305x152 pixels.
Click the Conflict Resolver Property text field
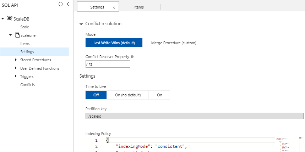click(x=108, y=64)
